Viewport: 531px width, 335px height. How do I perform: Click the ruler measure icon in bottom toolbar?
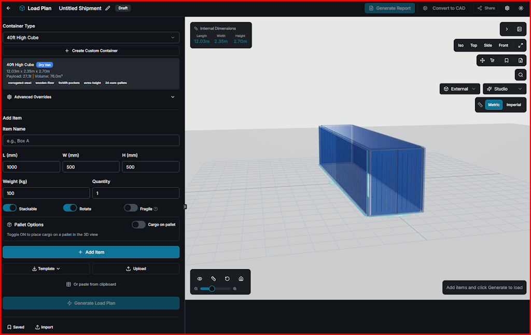213,278
